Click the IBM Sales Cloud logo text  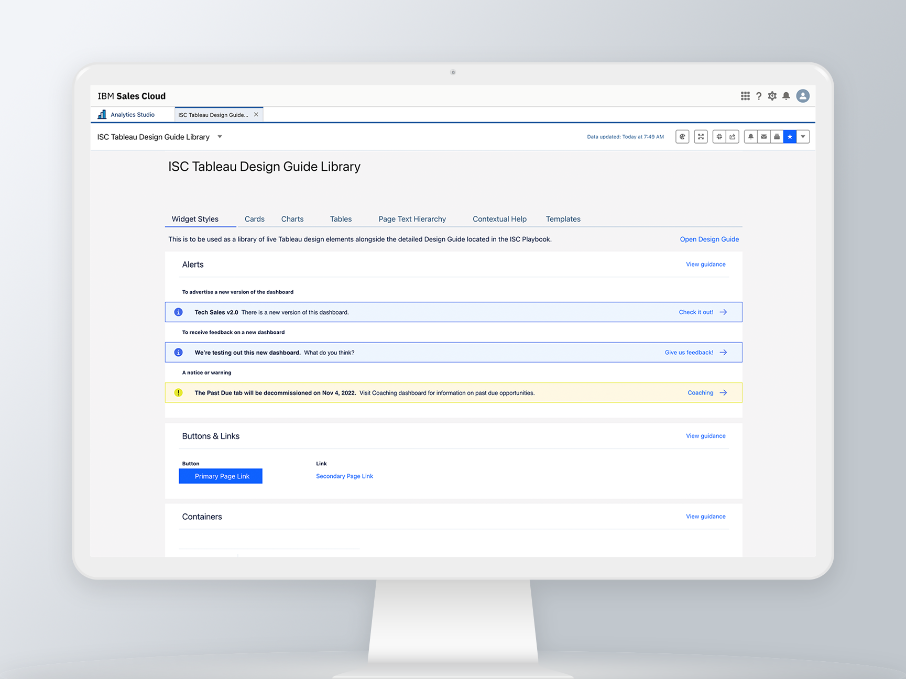click(132, 96)
